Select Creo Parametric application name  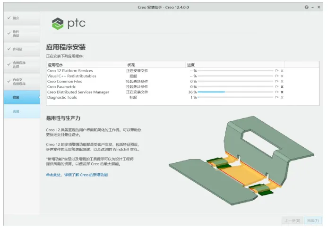61,87
